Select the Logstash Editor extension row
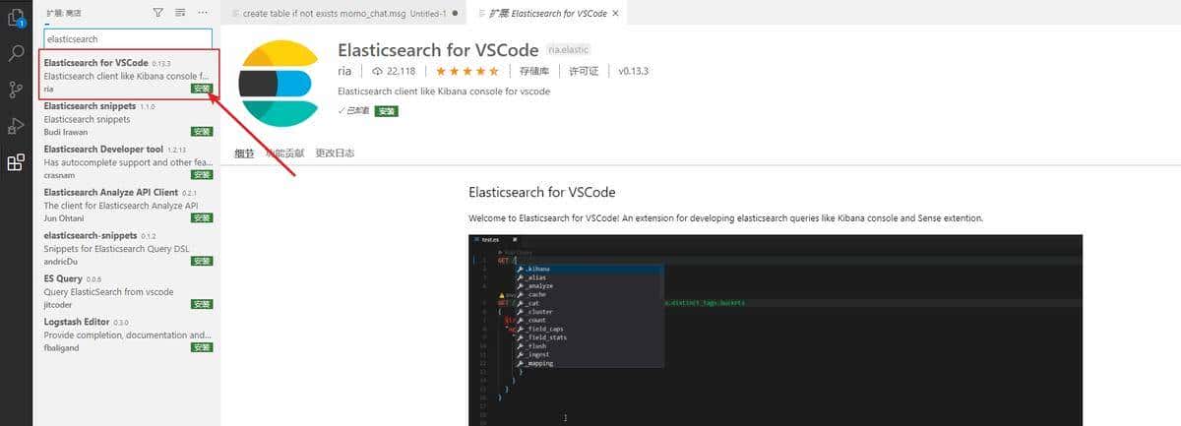Viewport: 1181px width, 426px height. 128,335
